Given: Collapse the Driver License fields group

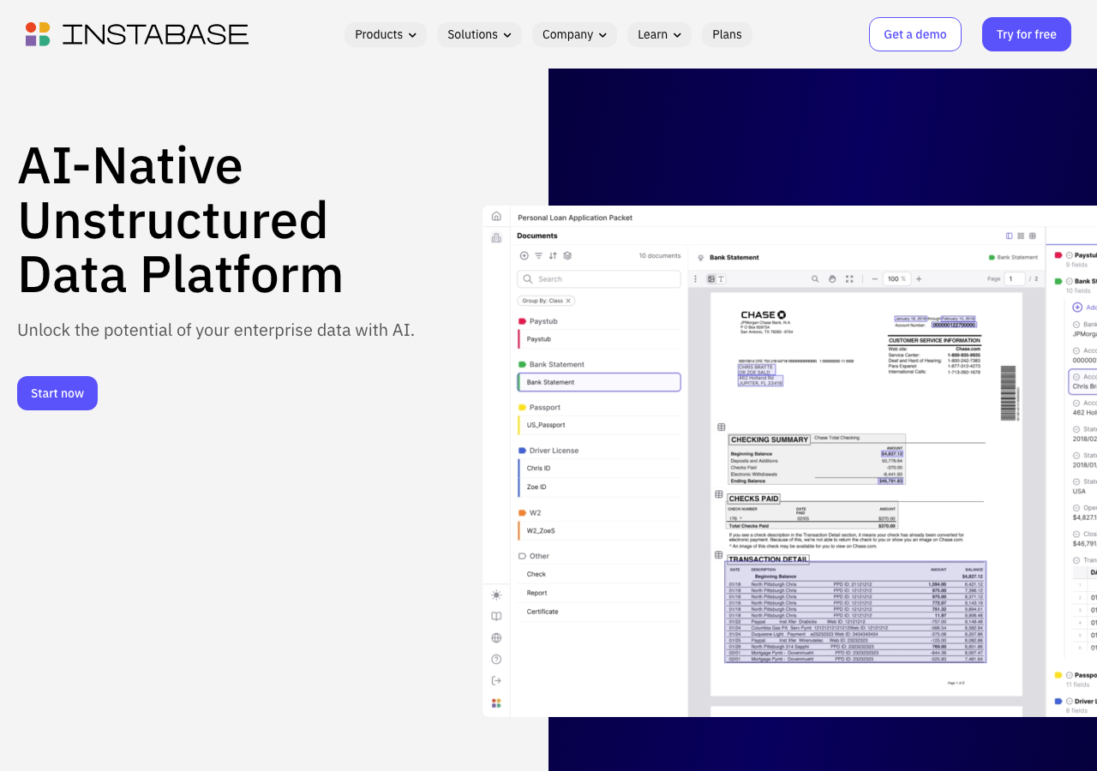Looking at the screenshot, I should pos(1070,701).
